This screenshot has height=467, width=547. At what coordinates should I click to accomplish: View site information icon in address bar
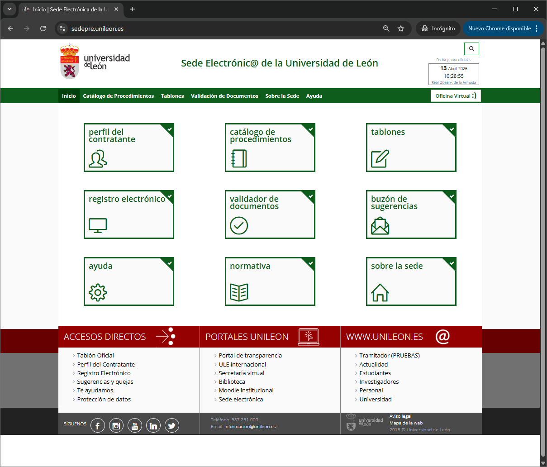(63, 29)
